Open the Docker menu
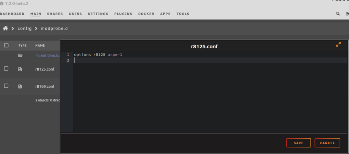Viewport: 349px width, 154px height. point(146,14)
